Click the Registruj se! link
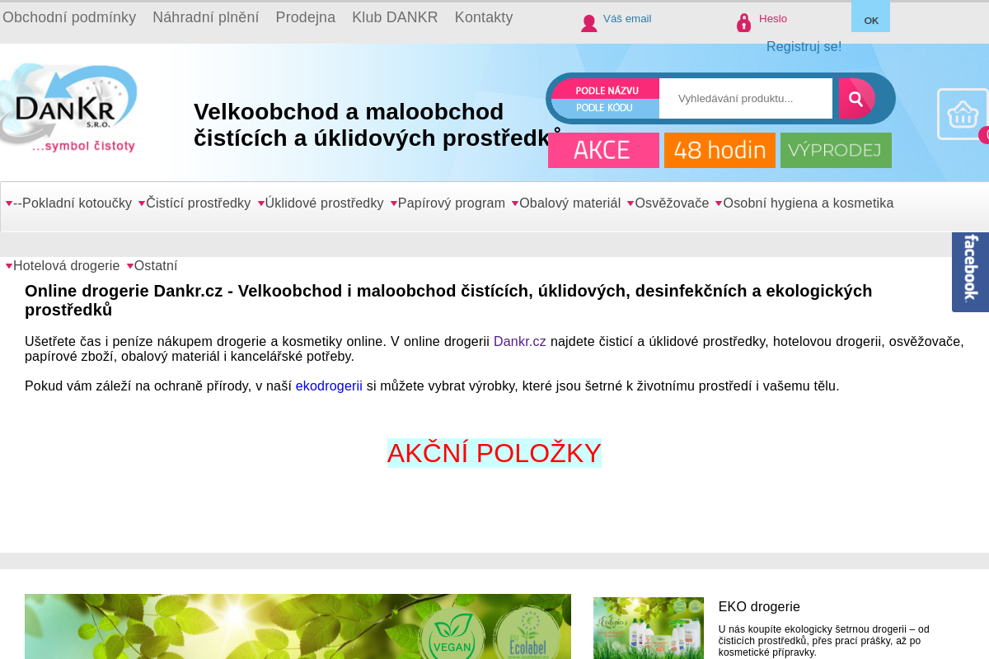This screenshot has height=659, width=989. [804, 46]
